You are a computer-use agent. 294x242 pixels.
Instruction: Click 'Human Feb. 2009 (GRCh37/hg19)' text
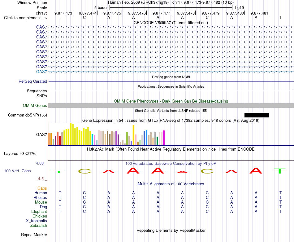(138, 2)
